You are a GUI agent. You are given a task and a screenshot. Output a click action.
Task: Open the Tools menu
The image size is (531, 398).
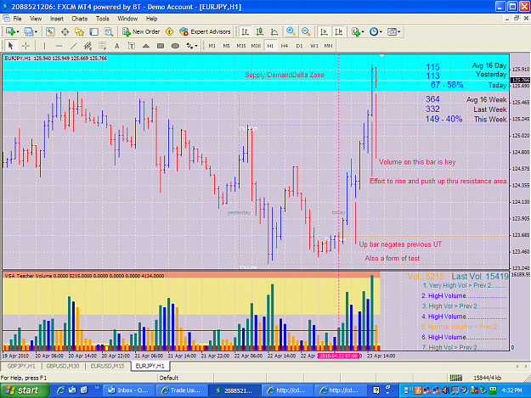[x=103, y=19]
